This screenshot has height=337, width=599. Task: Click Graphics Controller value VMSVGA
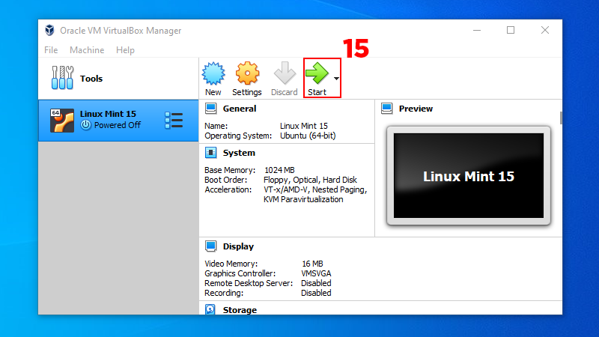316,273
